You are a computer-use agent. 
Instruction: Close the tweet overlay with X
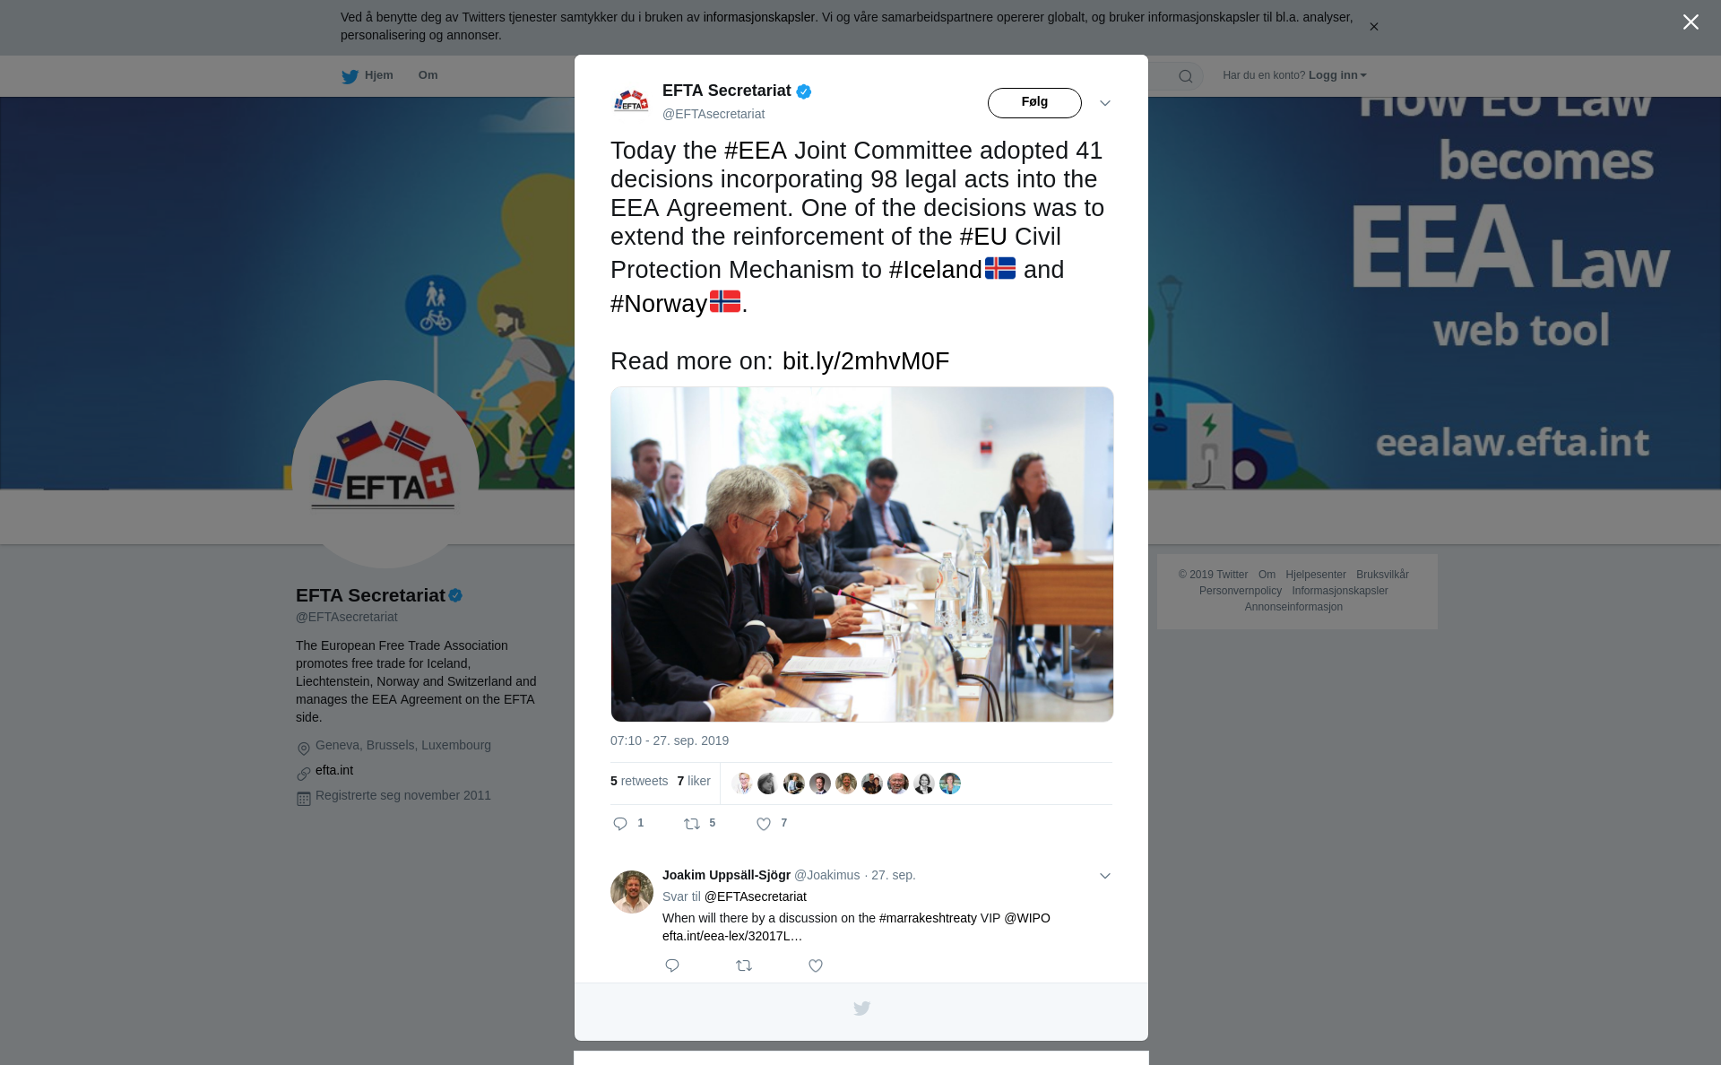point(1691,22)
